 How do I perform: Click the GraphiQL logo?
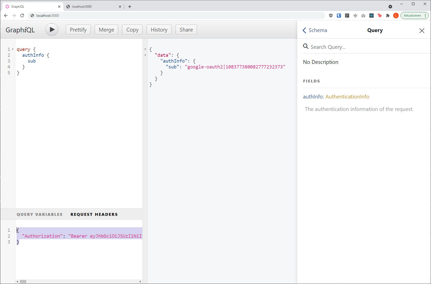pos(20,30)
